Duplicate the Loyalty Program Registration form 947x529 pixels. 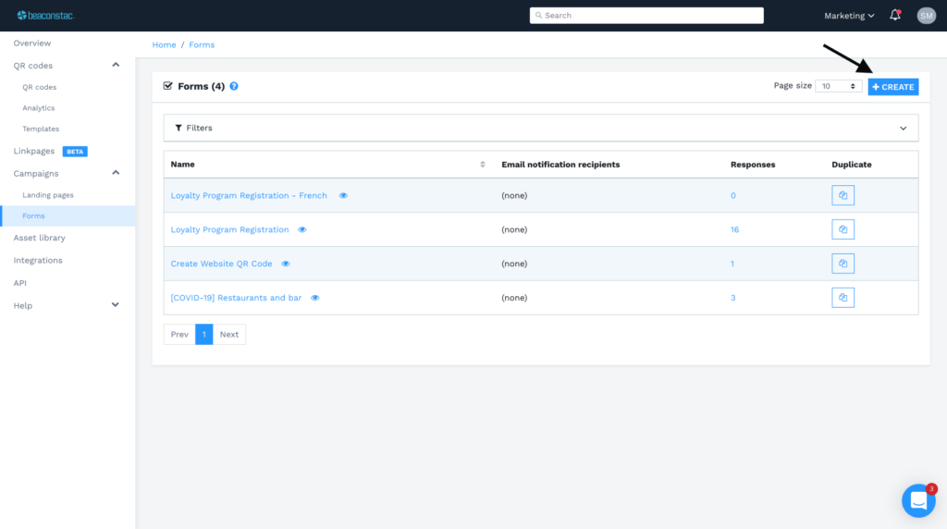[842, 229]
